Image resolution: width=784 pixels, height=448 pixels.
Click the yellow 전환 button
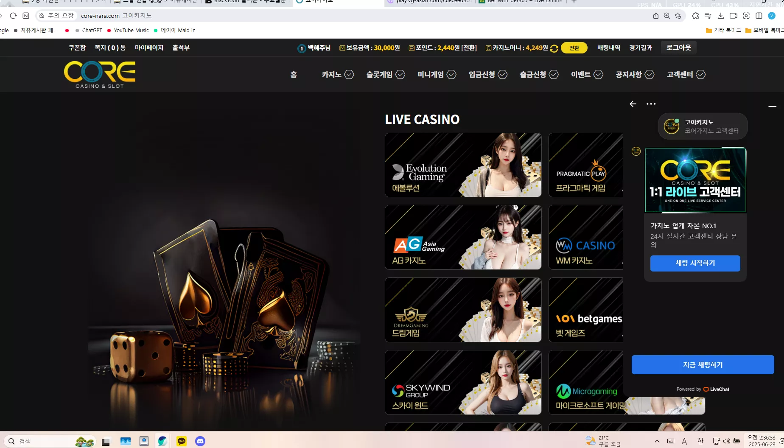pos(574,48)
